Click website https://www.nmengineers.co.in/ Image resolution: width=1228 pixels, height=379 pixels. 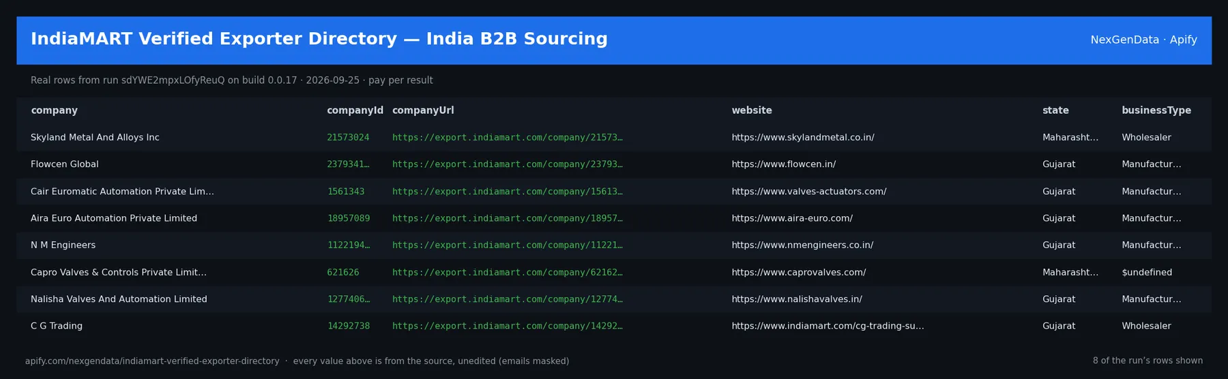point(802,245)
